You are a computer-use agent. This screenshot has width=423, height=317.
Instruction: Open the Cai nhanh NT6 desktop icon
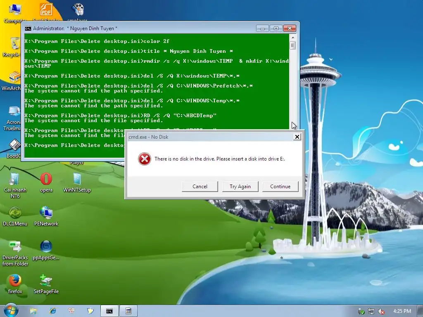[15, 185]
